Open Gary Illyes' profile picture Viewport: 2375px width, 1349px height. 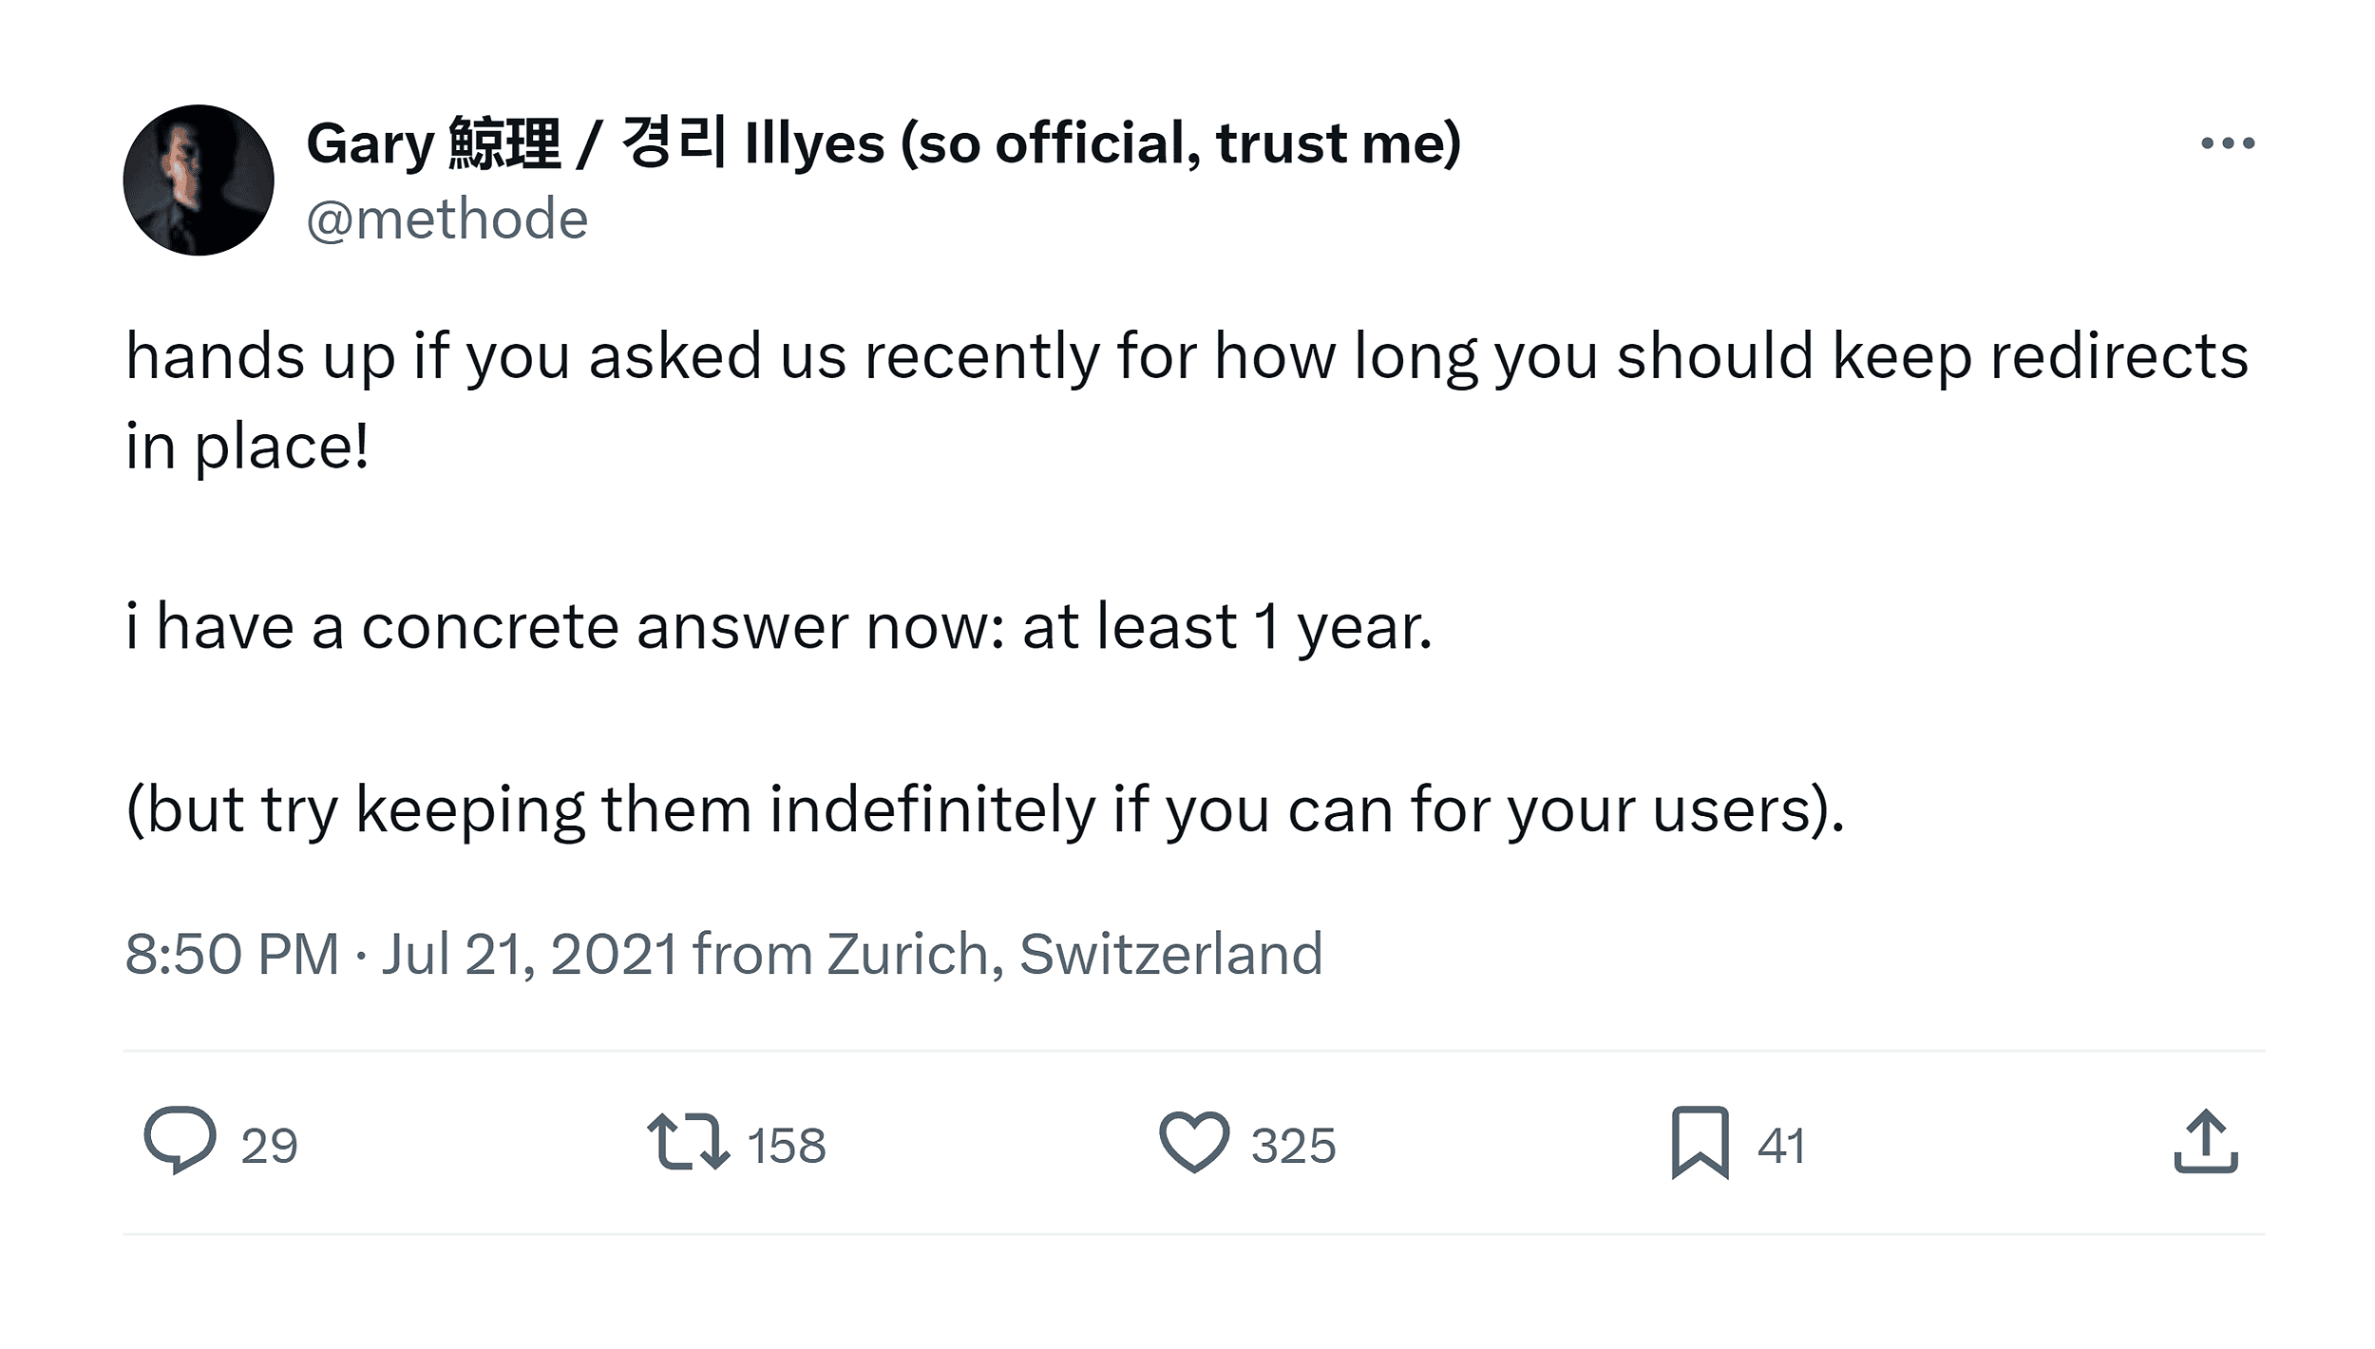(x=199, y=180)
